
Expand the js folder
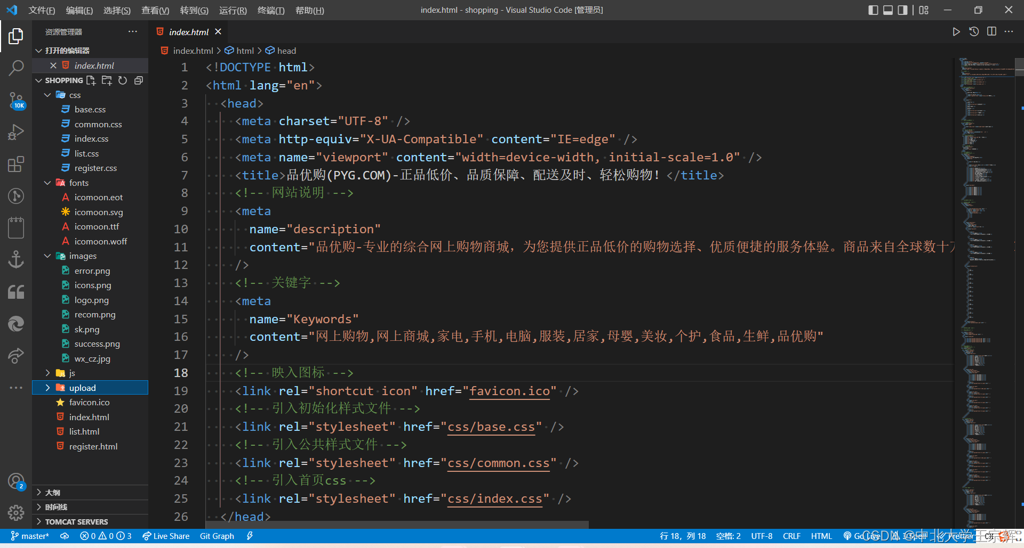[x=47, y=373]
